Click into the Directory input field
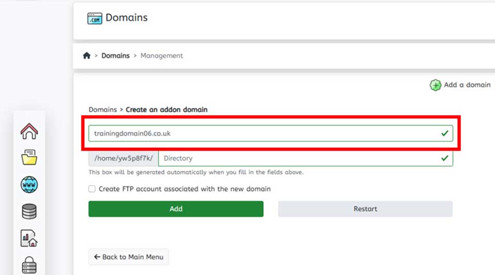The image size is (495, 275). click(x=299, y=159)
